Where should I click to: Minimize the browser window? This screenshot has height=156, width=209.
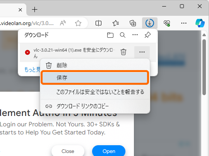click(164, 6)
